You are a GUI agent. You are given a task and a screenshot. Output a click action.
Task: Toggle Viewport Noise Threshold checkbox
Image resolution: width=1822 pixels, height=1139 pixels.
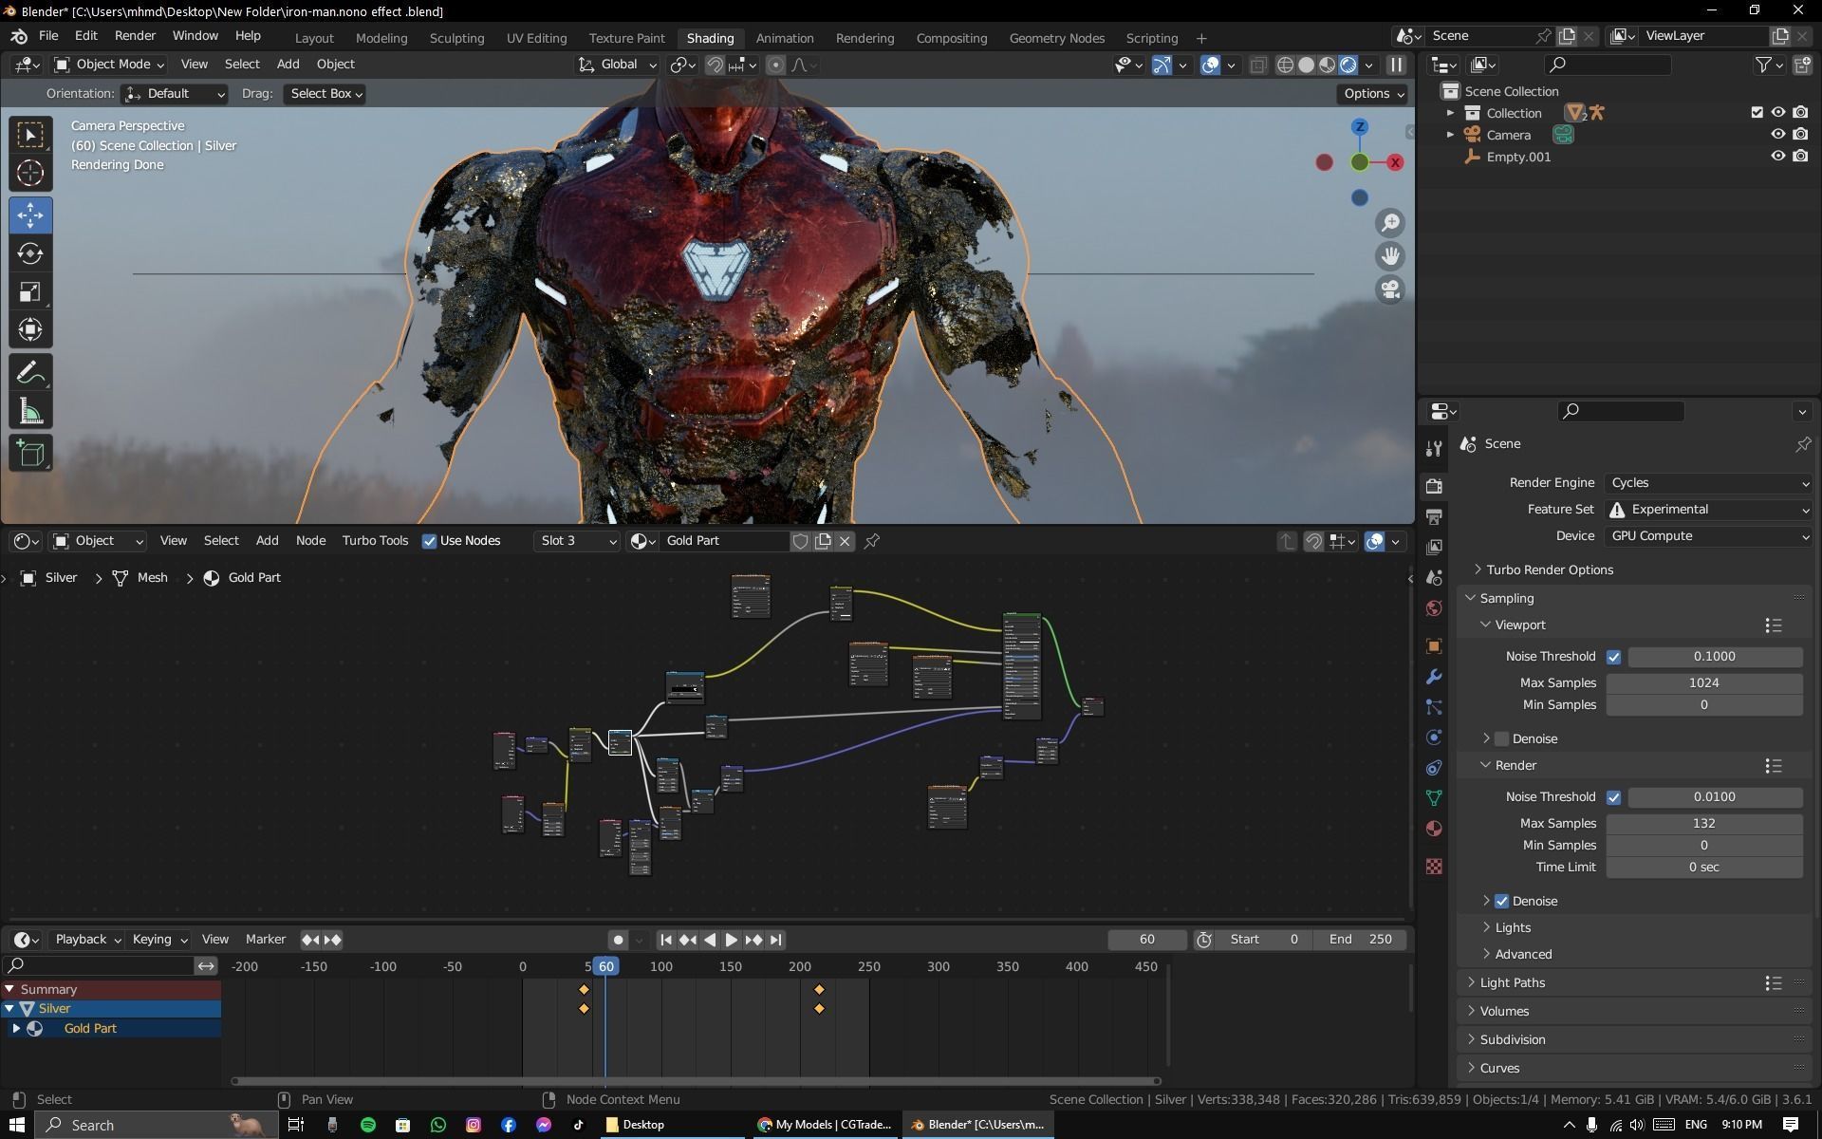(1613, 657)
